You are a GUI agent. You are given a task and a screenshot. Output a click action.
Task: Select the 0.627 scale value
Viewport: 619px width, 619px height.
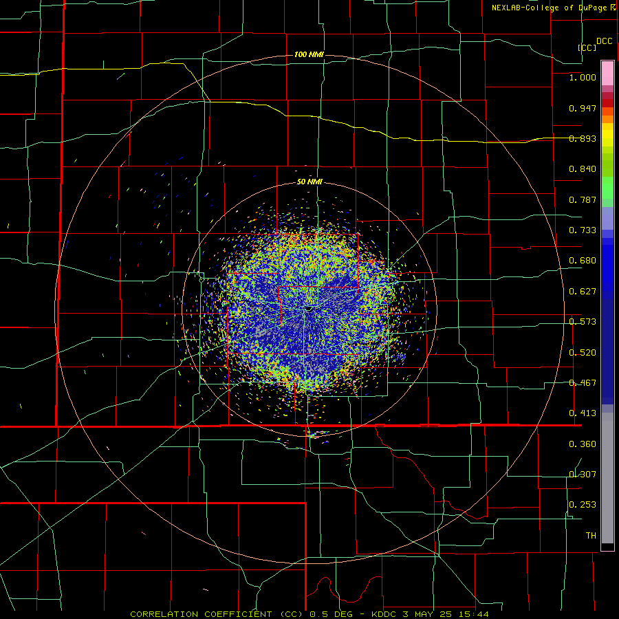coord(583,292)
